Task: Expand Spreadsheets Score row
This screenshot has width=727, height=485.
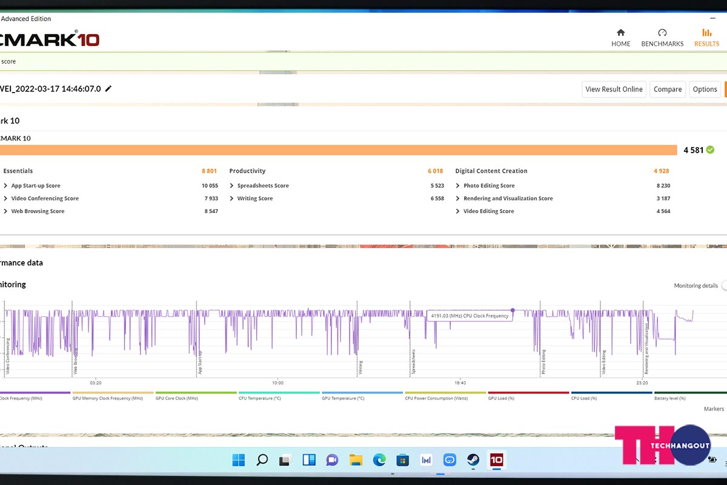Action: [231, 186]
